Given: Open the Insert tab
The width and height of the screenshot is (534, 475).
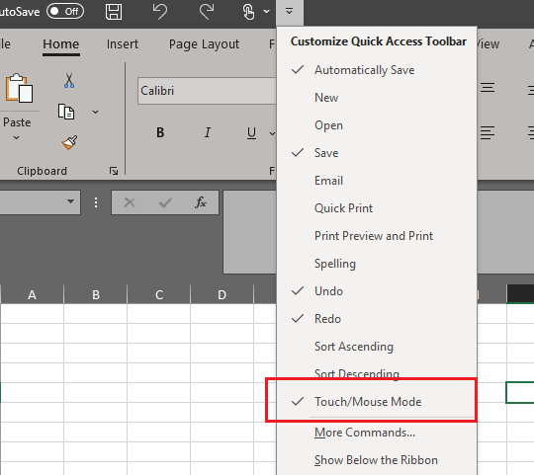Looking at the screenshot, I should (123, 44).
